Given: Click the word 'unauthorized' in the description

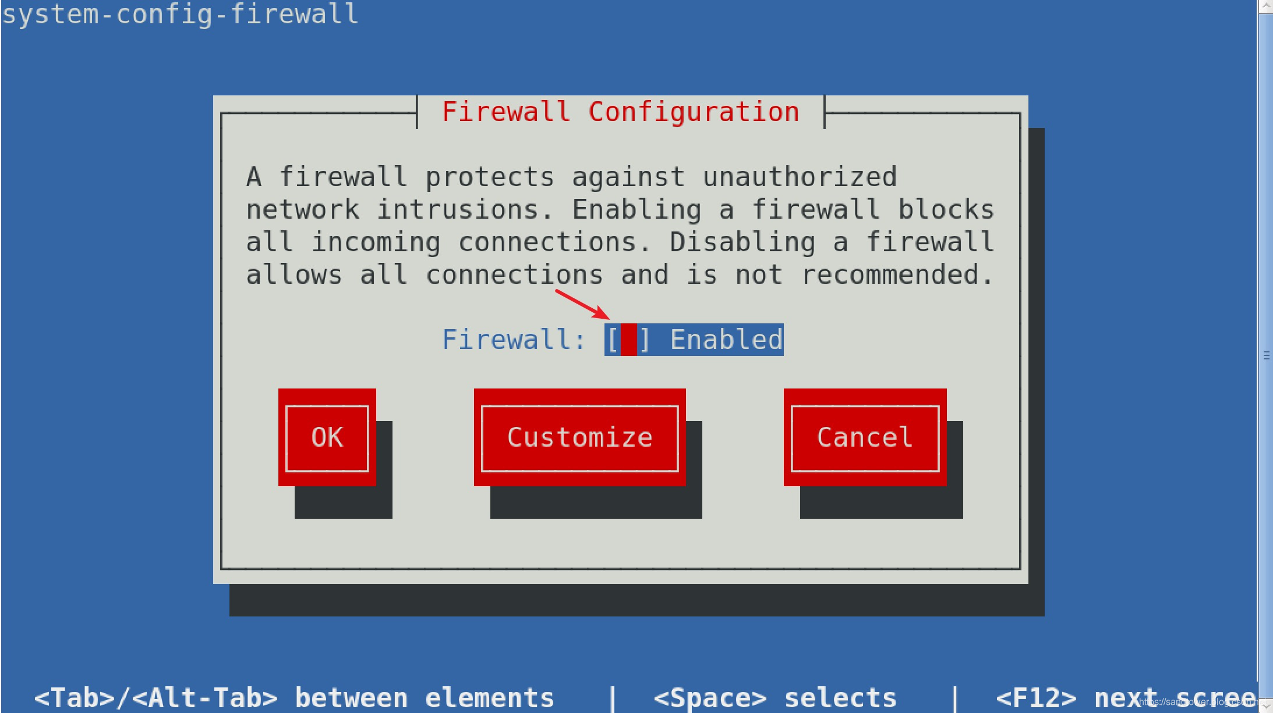Looking at the screenshot, I should pyautogui.click(x=800, y=177).
